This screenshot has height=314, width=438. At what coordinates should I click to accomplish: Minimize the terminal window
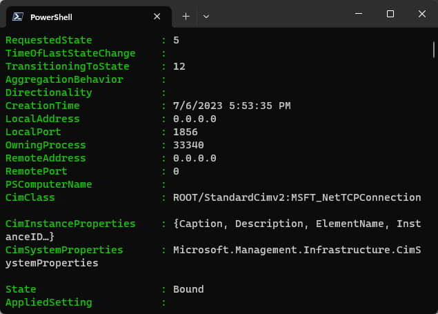[x=359, y=13]
